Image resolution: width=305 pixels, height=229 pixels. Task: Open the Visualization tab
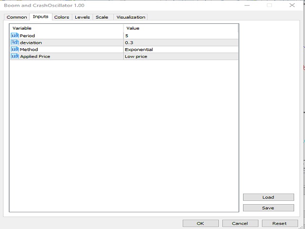tap(131, 17)
